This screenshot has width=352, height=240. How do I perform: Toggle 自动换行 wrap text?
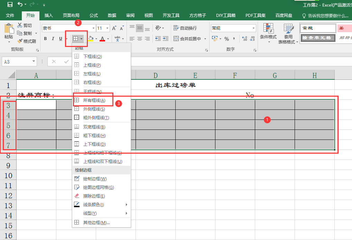pos(185,28)
